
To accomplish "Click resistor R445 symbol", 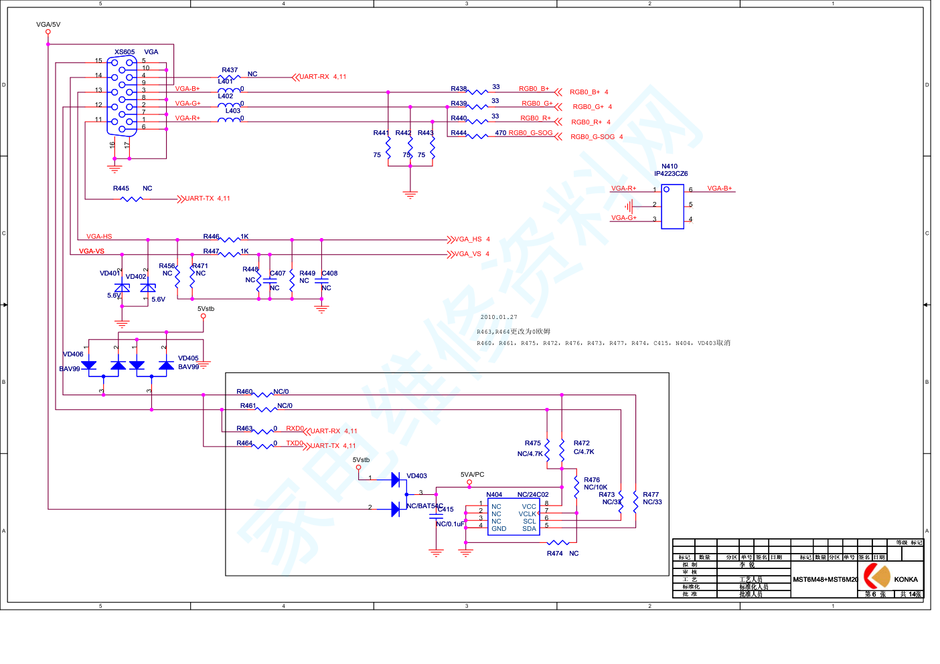I will tap(131, 199).
